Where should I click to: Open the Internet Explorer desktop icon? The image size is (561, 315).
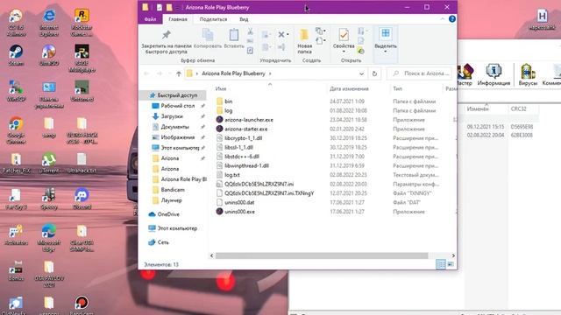(49, 23)
